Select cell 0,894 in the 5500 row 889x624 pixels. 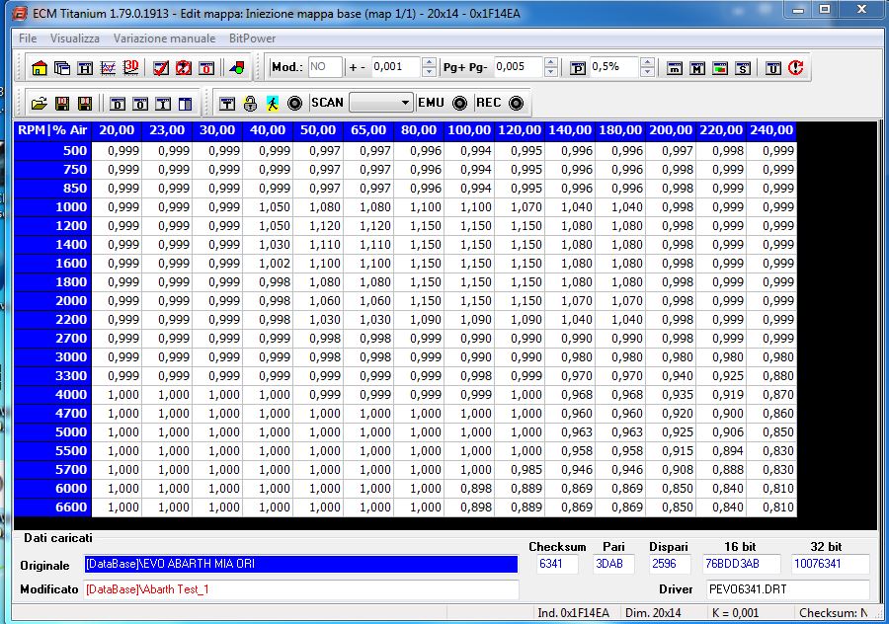(x=721, y=450)
